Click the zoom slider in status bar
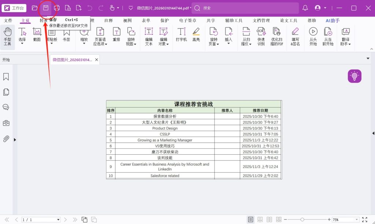 coord(302,220)
